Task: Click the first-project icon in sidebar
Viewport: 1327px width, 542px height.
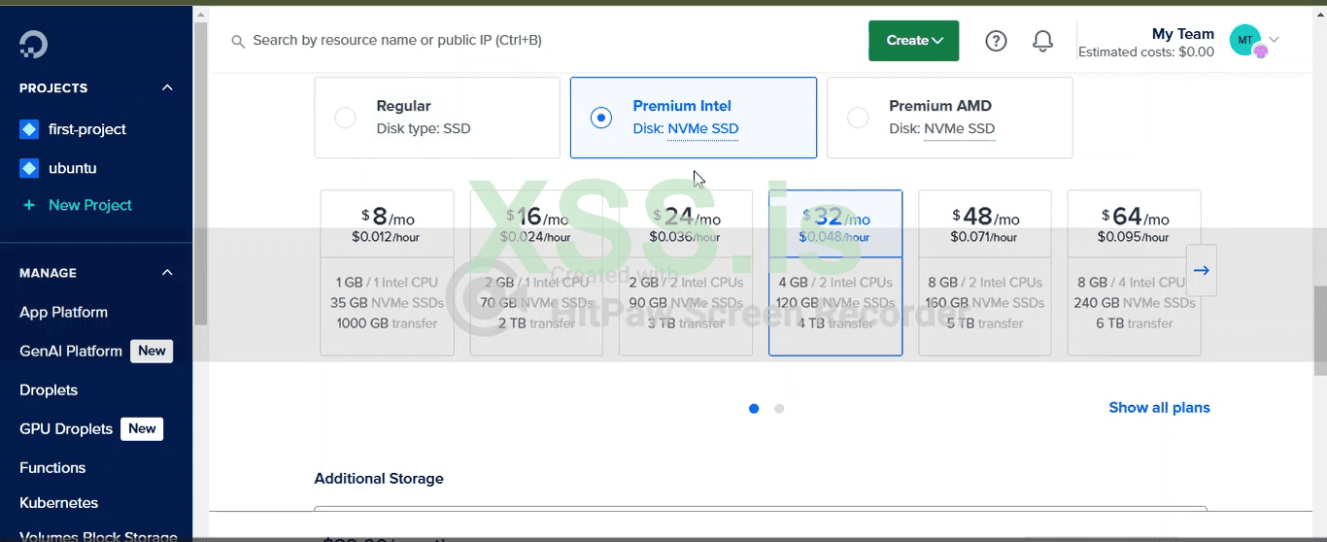Action: 29,129
